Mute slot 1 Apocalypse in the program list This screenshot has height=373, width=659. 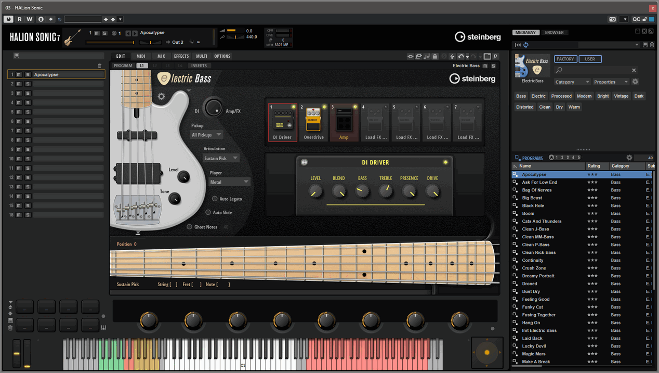[19, 74]
